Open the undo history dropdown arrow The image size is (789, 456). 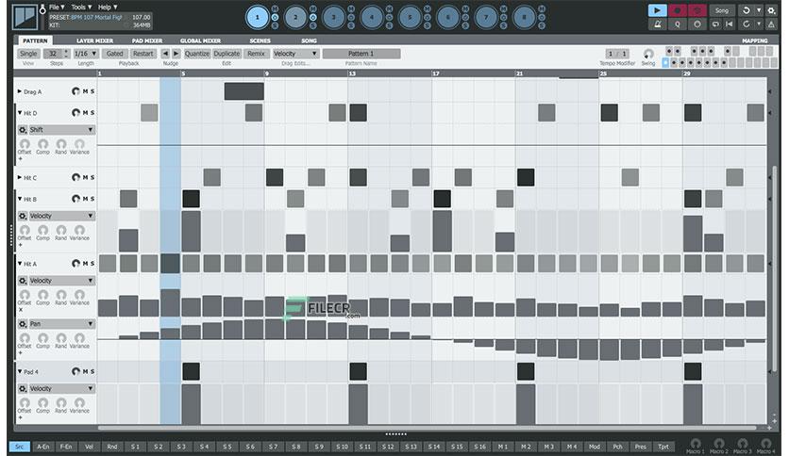(759, 10)
